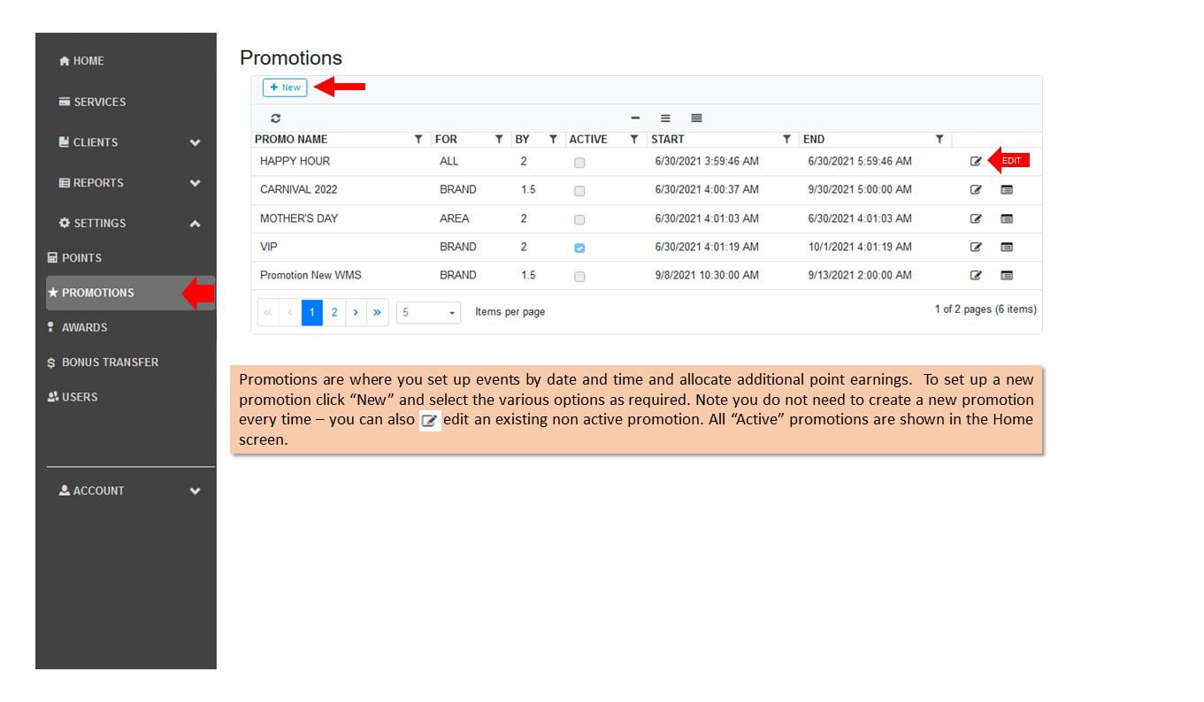1204x702 pixels.
Task: Jump to first page double arrow
Action: coord(268,312)
